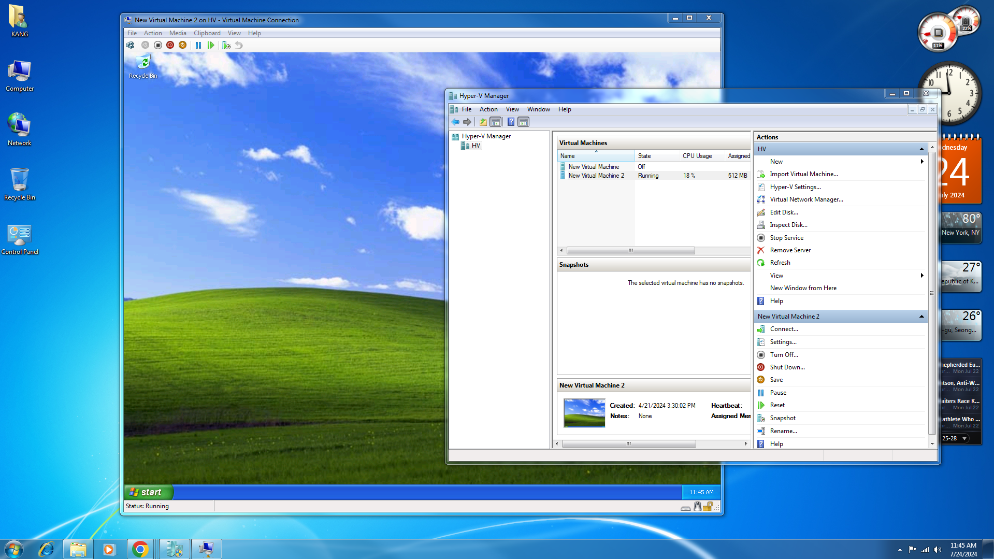Click Save action in Actions pane

pos(776,380)
